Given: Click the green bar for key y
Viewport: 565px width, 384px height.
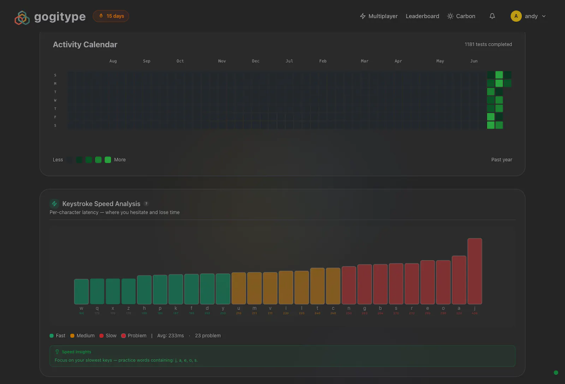Looking at the screenshot, I should coord(223,289).
